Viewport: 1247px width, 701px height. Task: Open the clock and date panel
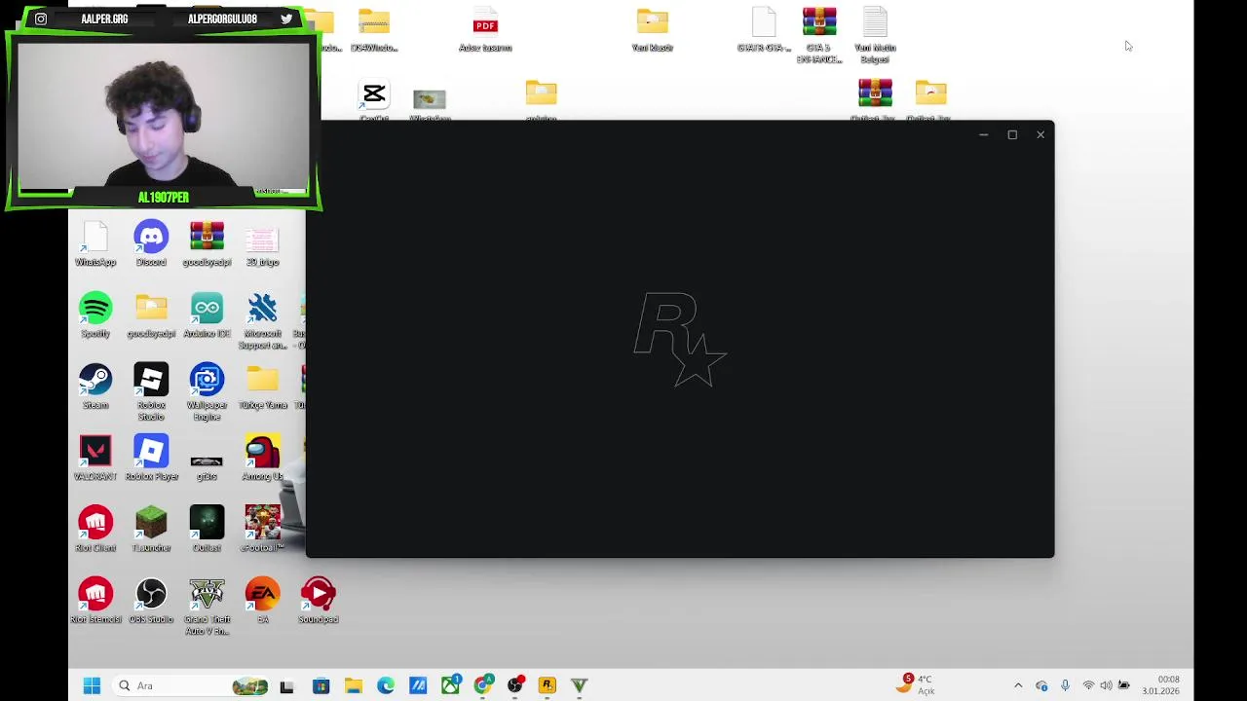(1161, 685)
